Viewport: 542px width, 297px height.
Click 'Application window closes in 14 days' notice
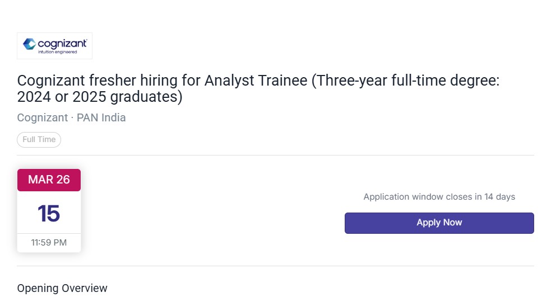click(x=439, y=197)
